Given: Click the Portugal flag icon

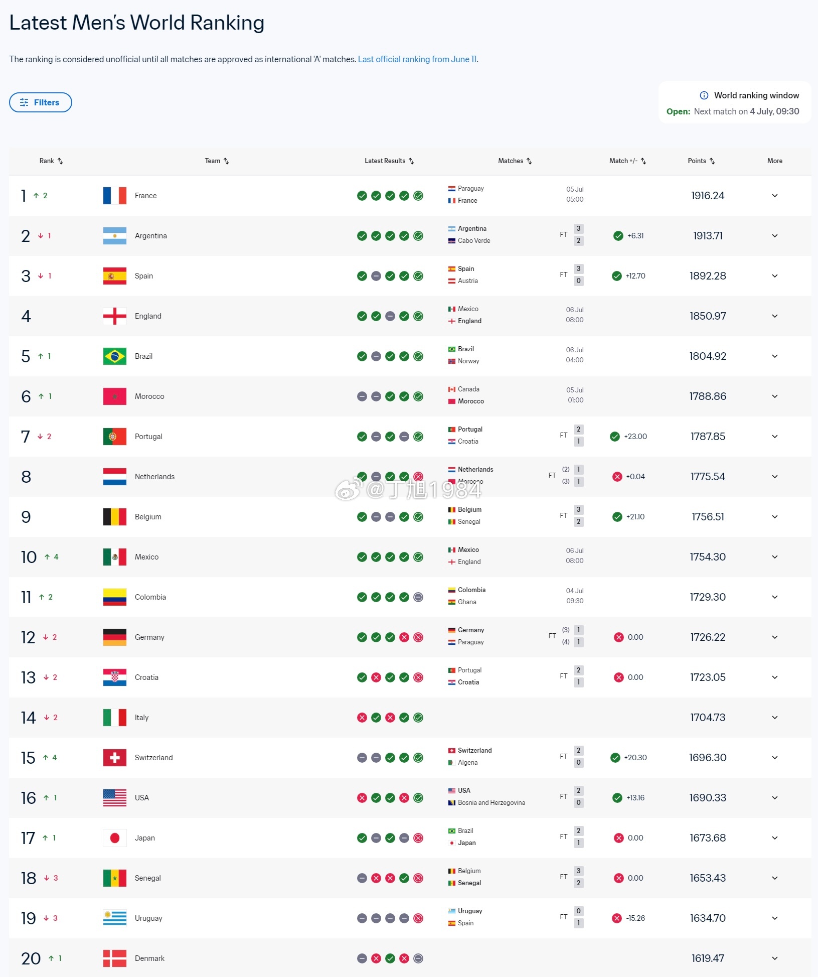Looking at the screenshot, I should tap(115, 437).
